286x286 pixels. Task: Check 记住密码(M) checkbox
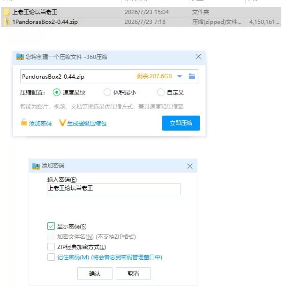pyautogui.click(x=51, y=257)
